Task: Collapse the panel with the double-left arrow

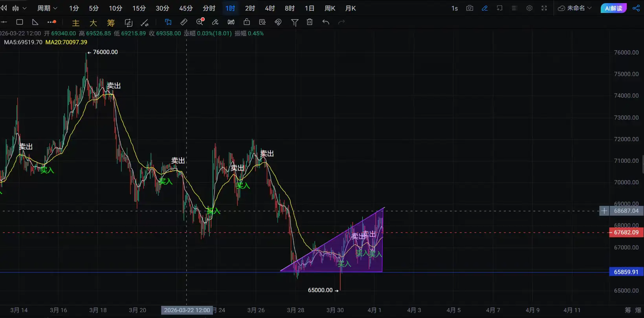Action: [x=4, y=8]
